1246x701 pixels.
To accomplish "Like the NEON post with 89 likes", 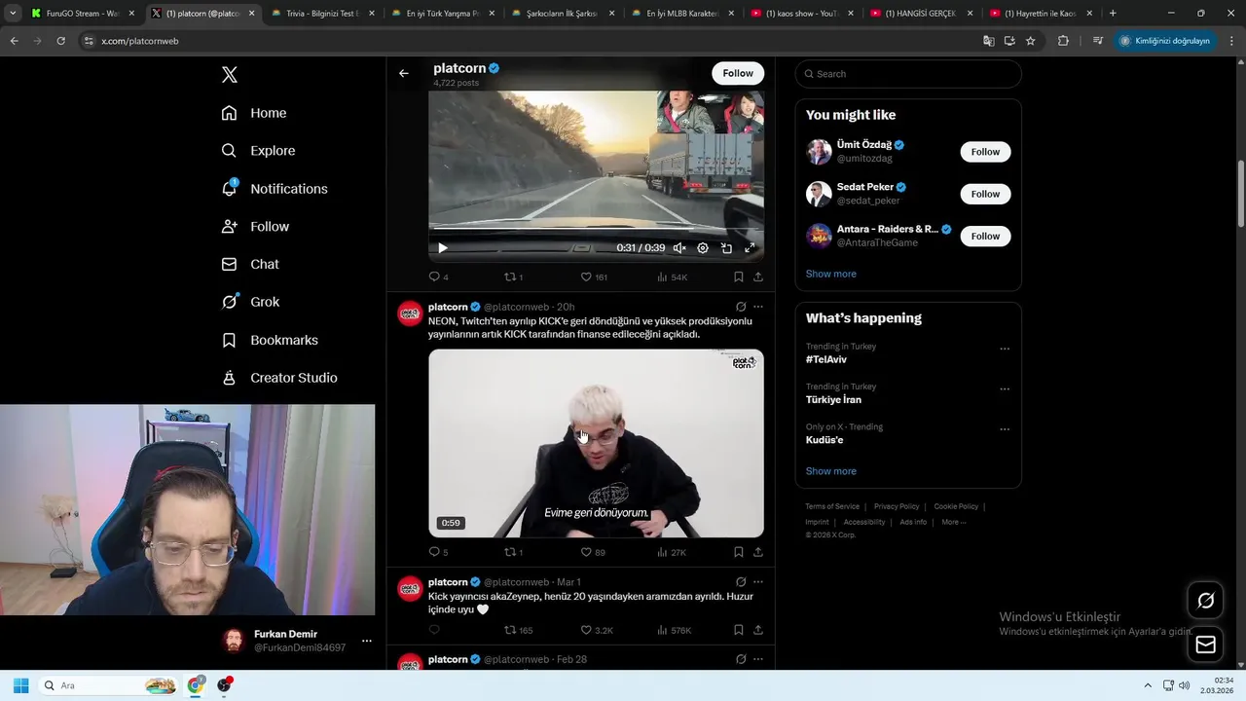I will point(593,552).
